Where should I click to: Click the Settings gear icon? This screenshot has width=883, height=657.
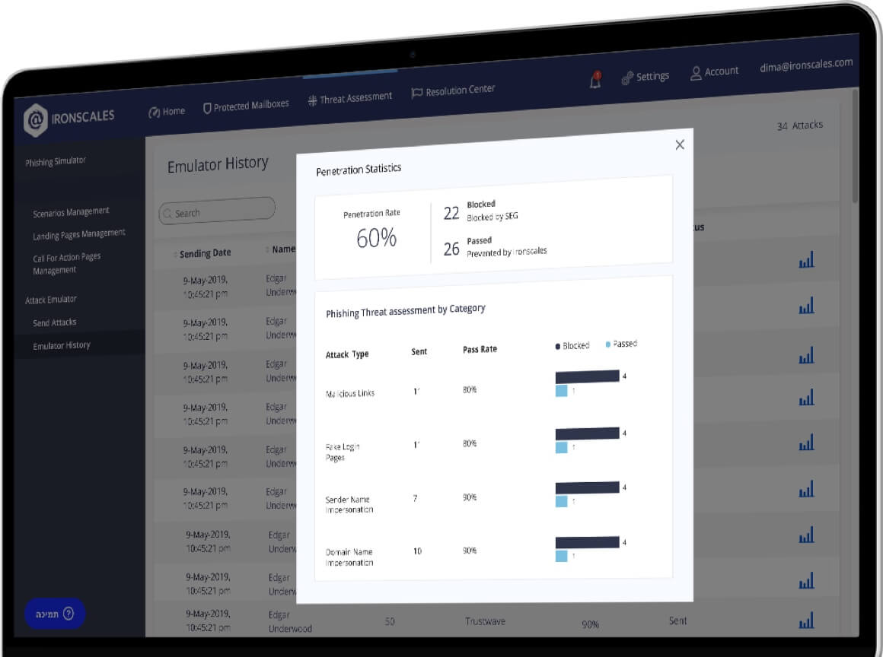(x=627, y=78)
